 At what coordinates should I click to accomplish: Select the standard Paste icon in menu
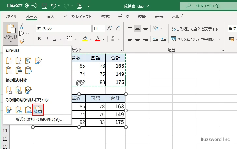click(9, 61)
